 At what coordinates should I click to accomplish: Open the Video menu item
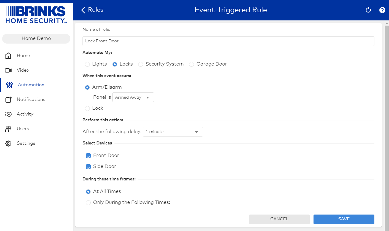pos(36,70)
